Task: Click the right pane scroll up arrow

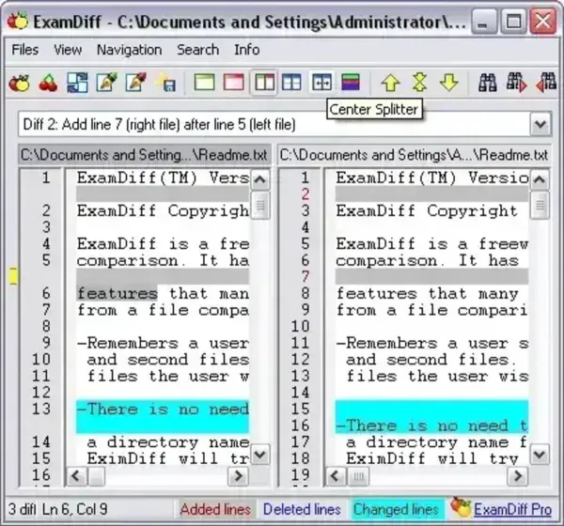Action: coord(540,179)
